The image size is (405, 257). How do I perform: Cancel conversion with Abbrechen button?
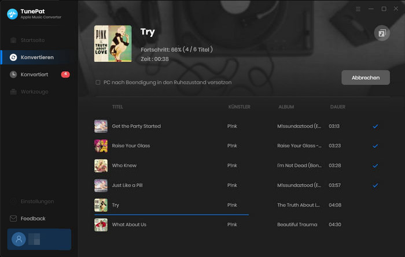coord(366,77)
